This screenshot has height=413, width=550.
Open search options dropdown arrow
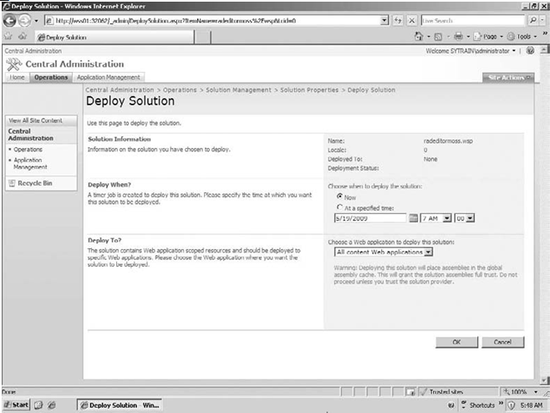(542, 20)
